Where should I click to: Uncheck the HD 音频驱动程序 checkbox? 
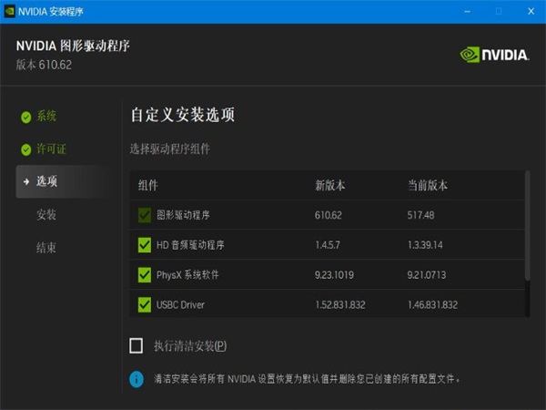coord(145,245)
